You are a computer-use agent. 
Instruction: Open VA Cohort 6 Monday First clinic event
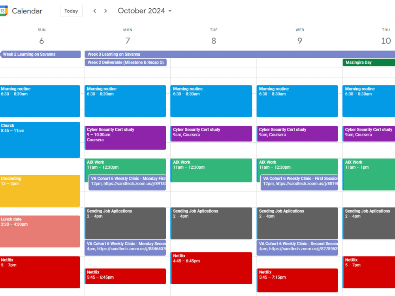127,183
